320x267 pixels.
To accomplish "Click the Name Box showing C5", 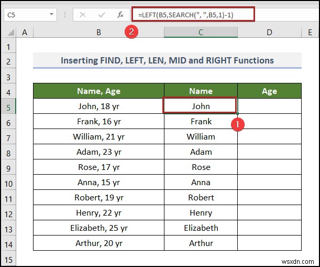I will (x=30, y=15).
